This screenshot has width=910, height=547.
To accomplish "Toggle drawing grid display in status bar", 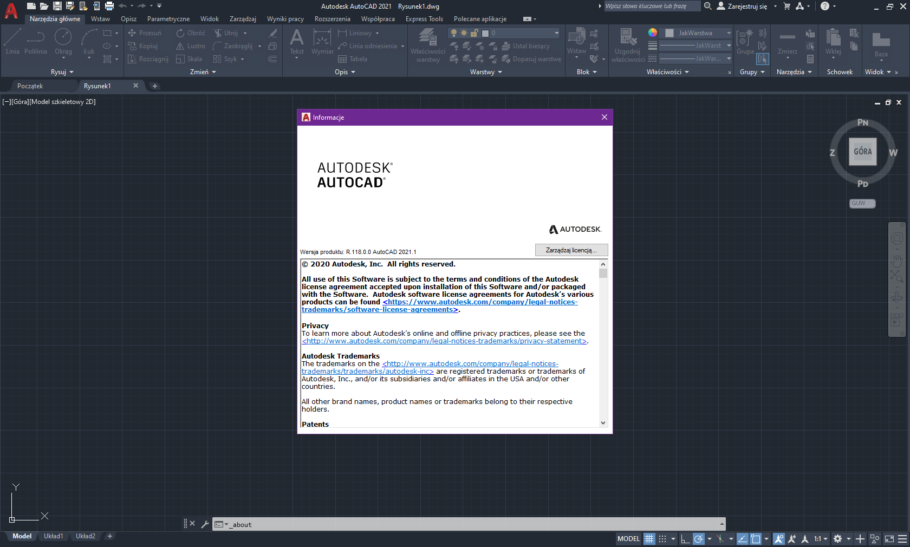I will click(x=649, y=539).
